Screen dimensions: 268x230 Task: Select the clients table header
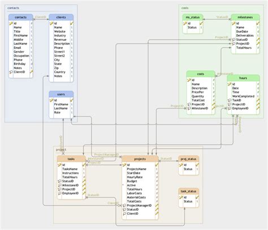[x=61, y=17]
